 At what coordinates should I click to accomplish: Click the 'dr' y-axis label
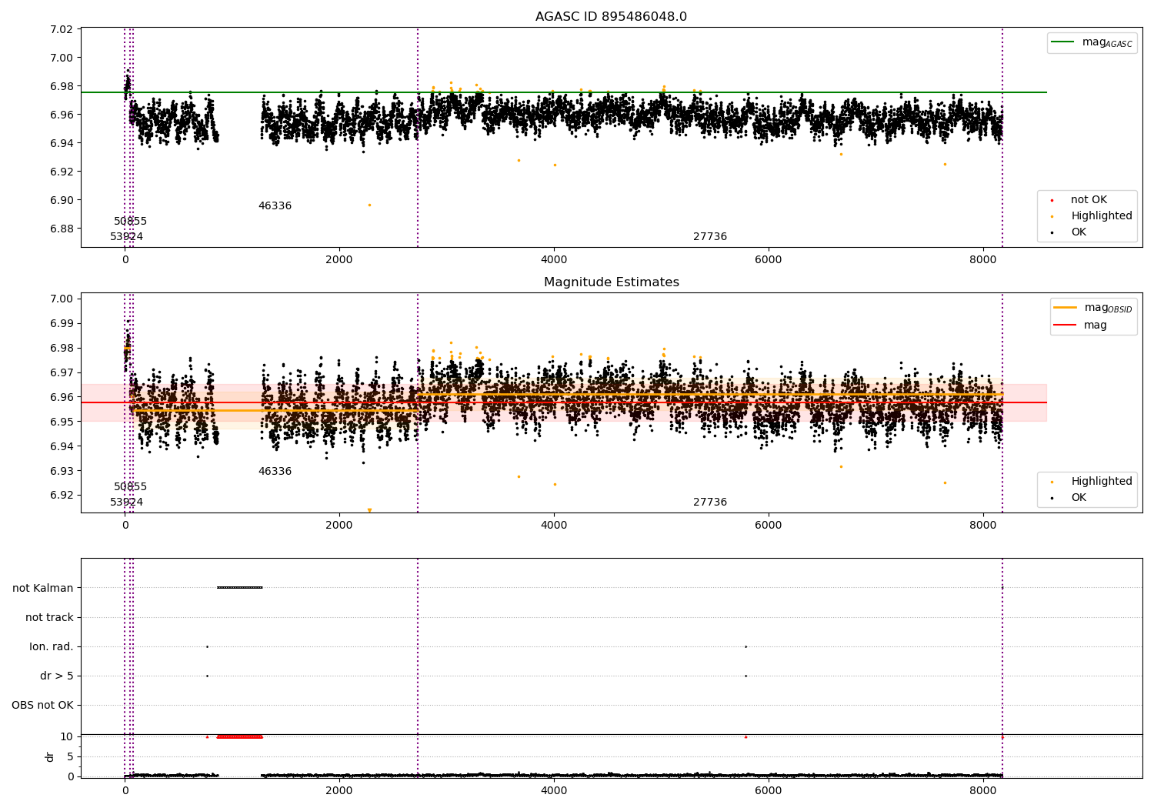[x=50, y=756]
